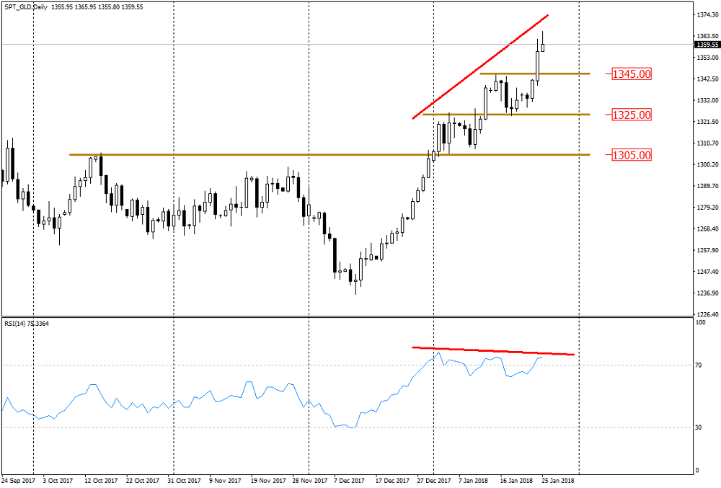This screenshot has height=488, width=721.
Task: Click the 7 Dec 2017 date label
Action: [349, 479]
